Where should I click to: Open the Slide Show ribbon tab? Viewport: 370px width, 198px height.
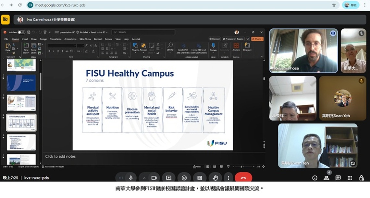tap(85, 39)
